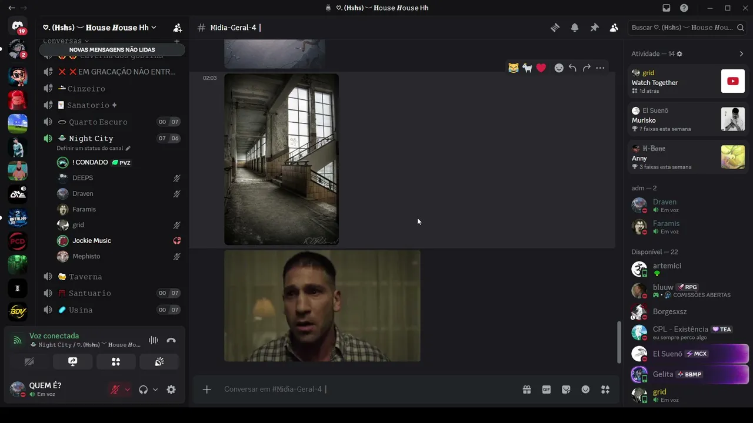Reply to the hovered message
The image size is (753, 423).
coord(572,68)
